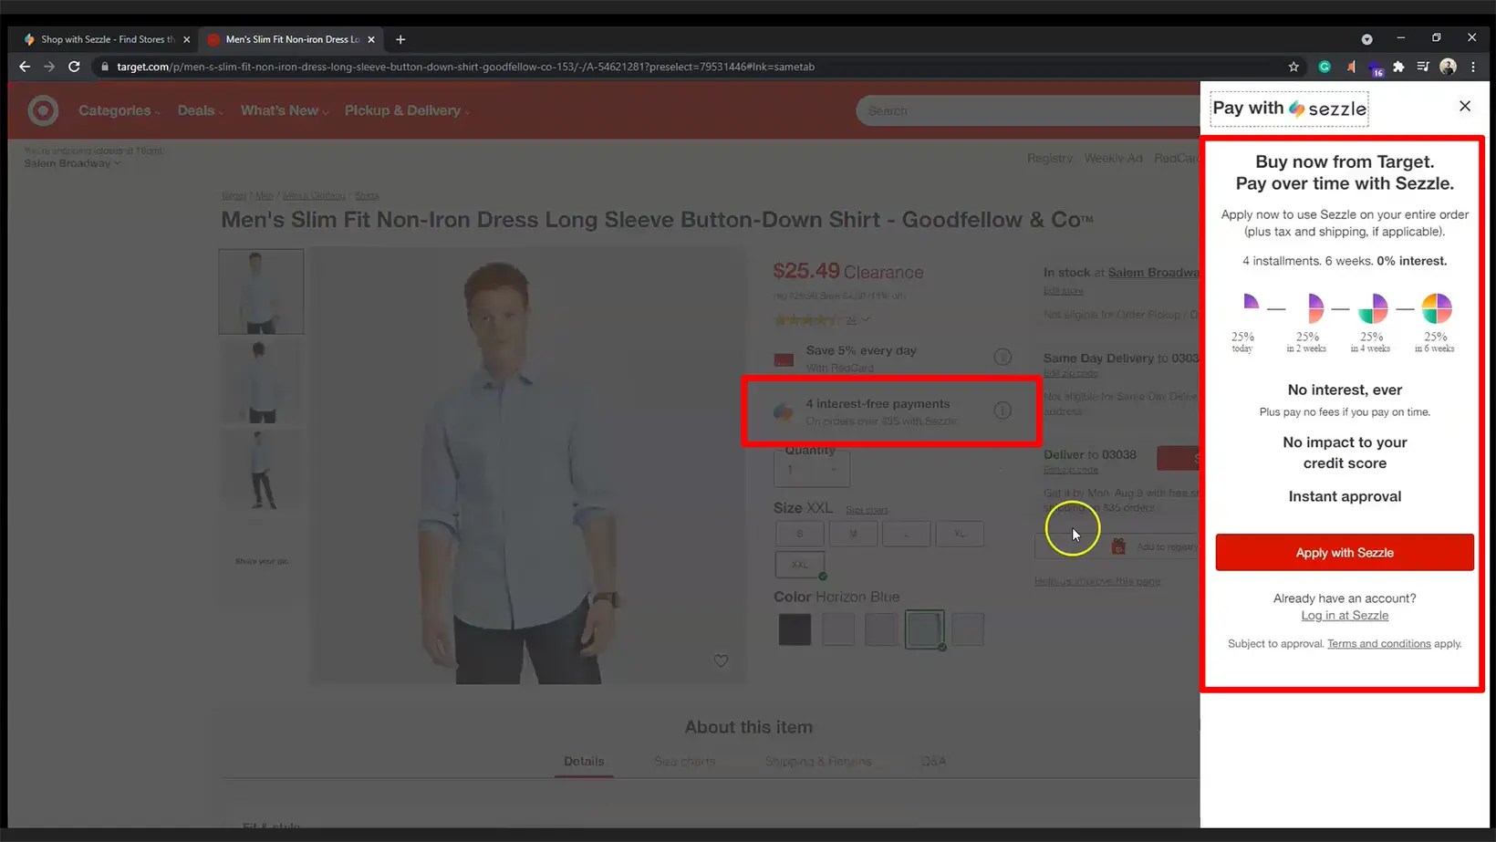Viewport: 1496px width, 842px height.
Task: Reload the Target page
Action: pyautogui.click(x=74, y=67)
